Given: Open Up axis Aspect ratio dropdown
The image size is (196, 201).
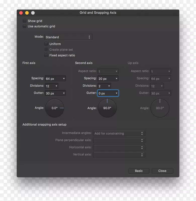Looking at the screenshot, I should coord(161,71).
